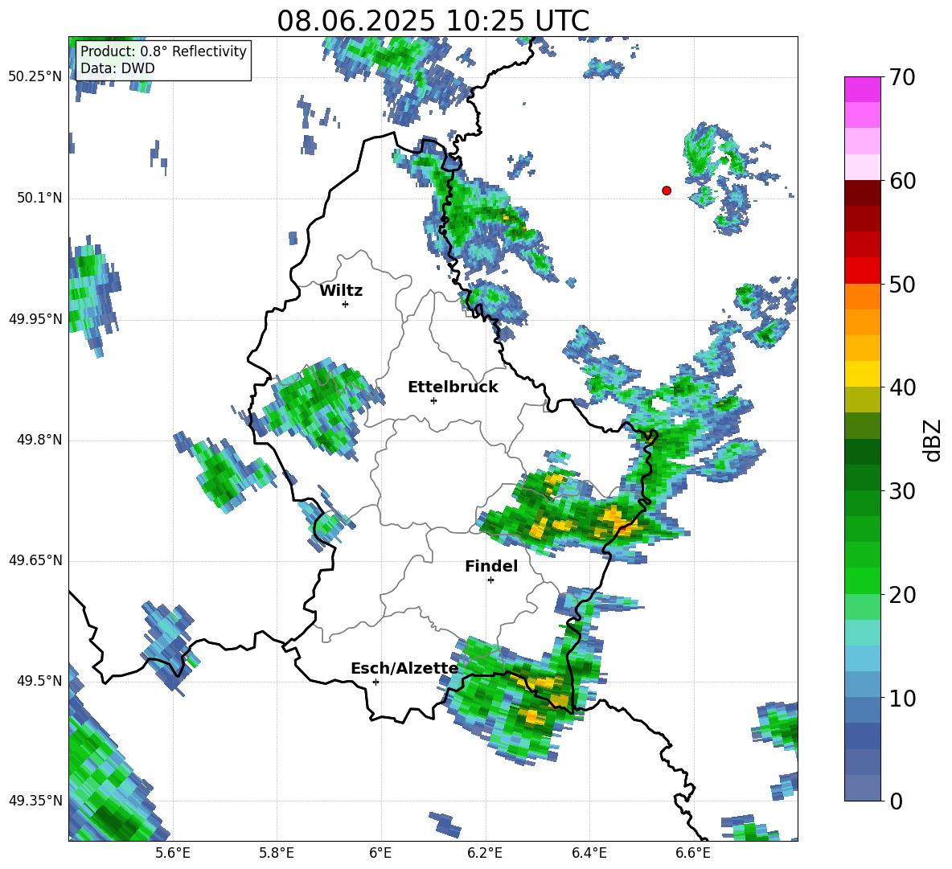The width and height of the screenshot is (952, 869).
Task: Click the 49.65°N latitude label
Action: pos(35,560)
